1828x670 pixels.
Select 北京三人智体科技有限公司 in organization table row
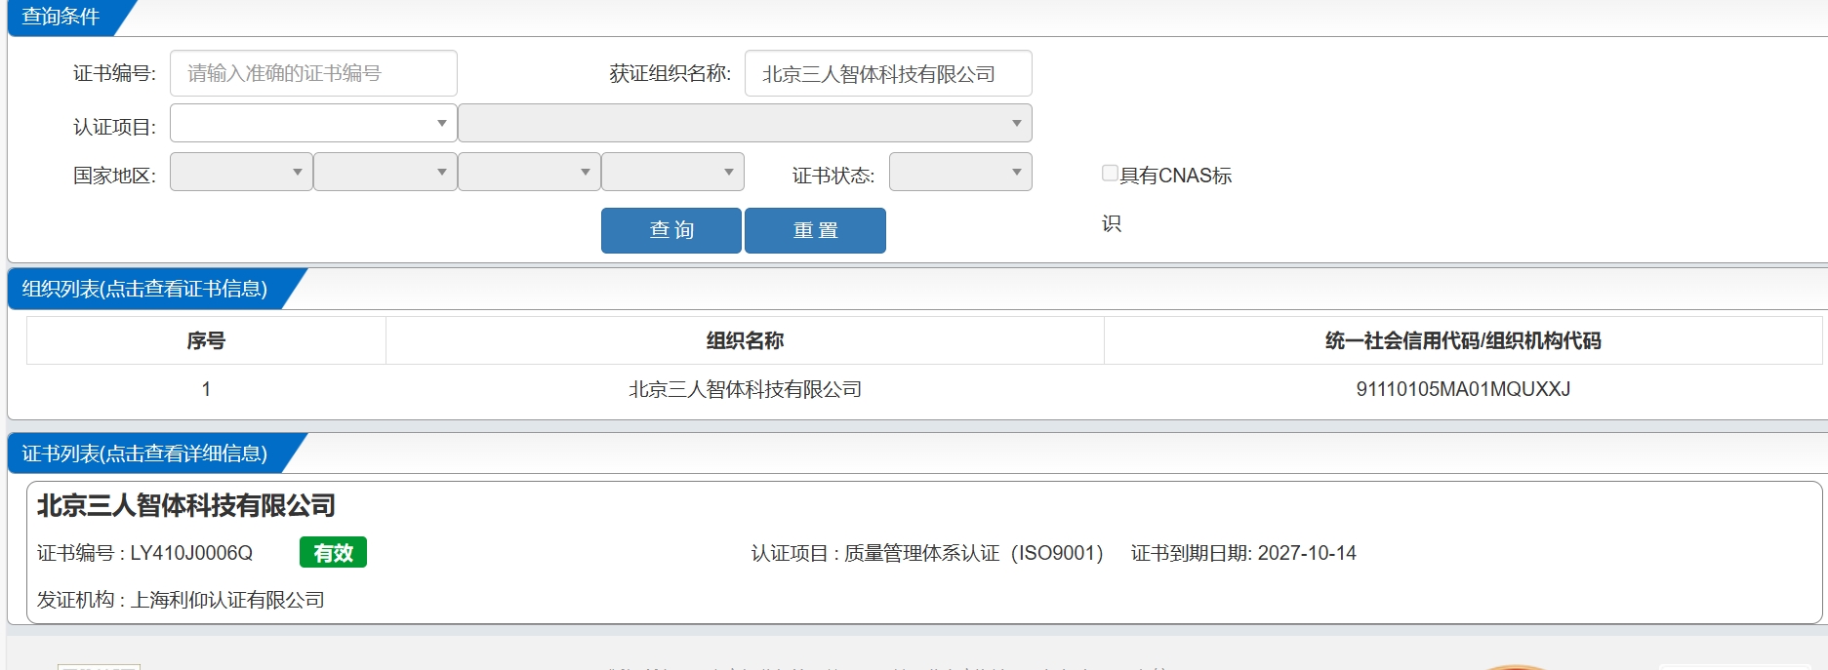tap(745, 389)
